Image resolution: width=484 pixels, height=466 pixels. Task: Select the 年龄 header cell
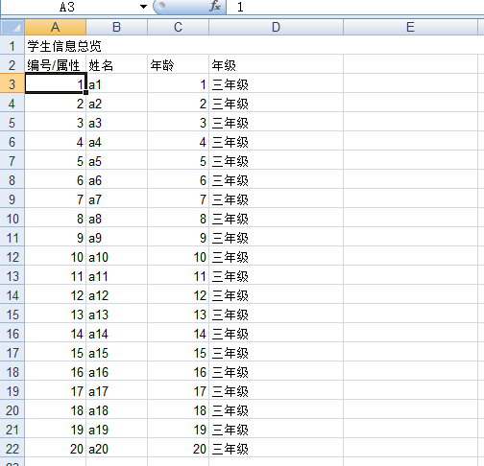(x=179, y=65)
